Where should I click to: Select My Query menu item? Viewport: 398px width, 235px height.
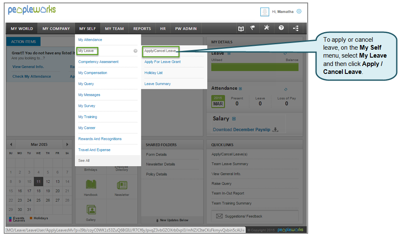click(x=86, y=84)
